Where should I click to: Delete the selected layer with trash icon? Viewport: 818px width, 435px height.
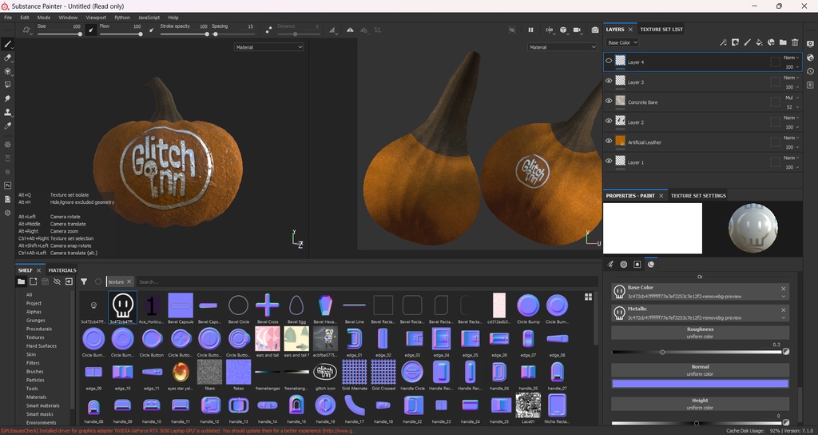tap(795, 42)
